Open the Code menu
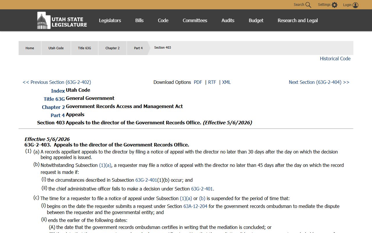This screenshot has height=233, width=372. click(x=163, y=20)
